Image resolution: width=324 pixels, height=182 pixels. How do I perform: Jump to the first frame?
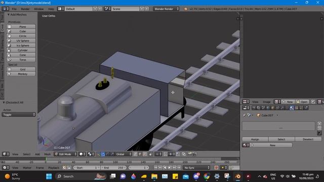[x=155, y=168]
